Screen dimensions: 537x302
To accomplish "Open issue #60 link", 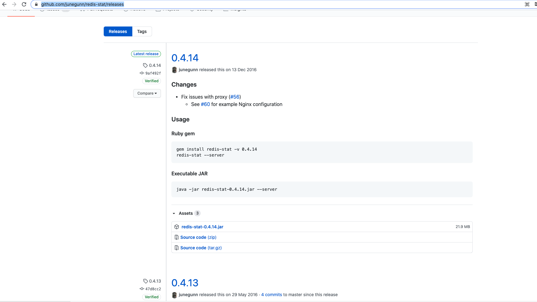I will 205,104.
